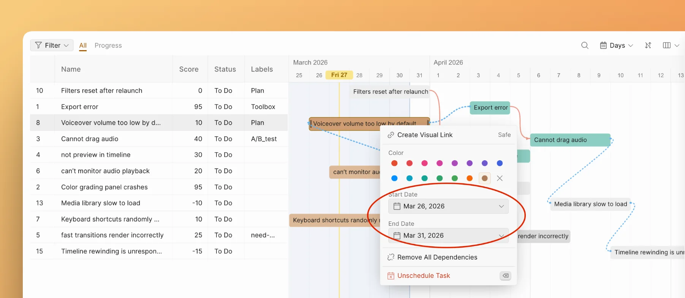Open the Filter dropdown
Viewport: 685px width, 298px height.
point(52,46)
